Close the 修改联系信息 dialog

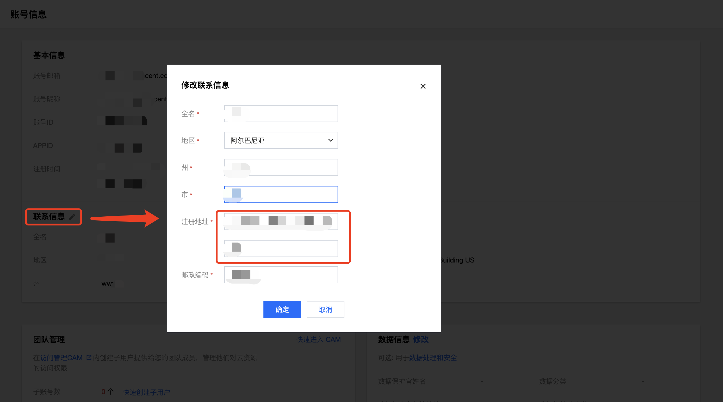pos(423,86)
